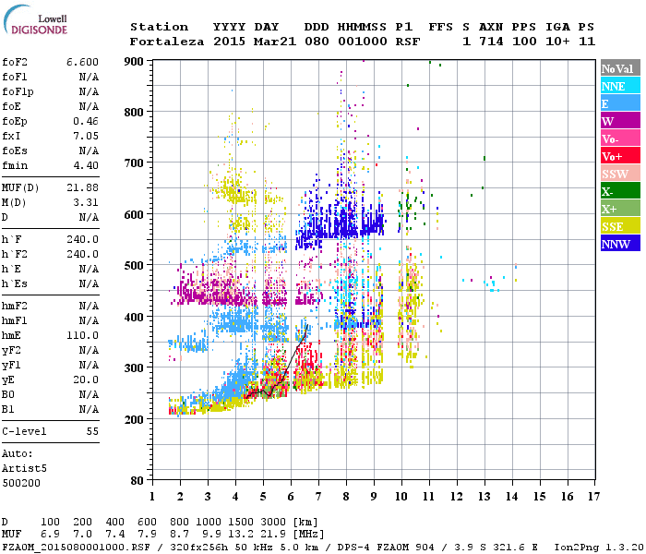Screen dimensions: 646x554
Task: Click the E light-blue legend swatch
Action: point(620,103)
